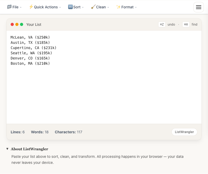The width and height of the screenshot is (208, 174).
Task: Click the yellow dot in the list header
Action: coord(17,25)
